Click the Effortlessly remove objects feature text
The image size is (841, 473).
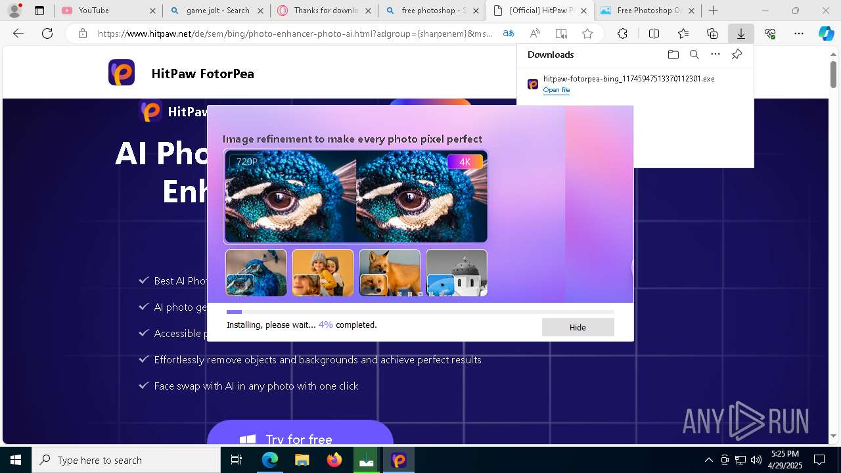[318, 360]
